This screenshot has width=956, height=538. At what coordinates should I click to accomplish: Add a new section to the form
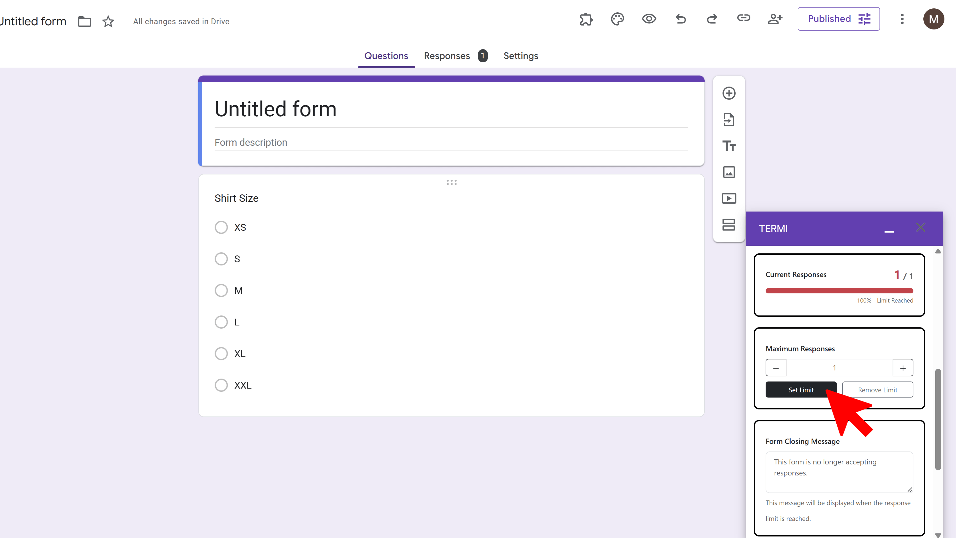click(729, 225)
